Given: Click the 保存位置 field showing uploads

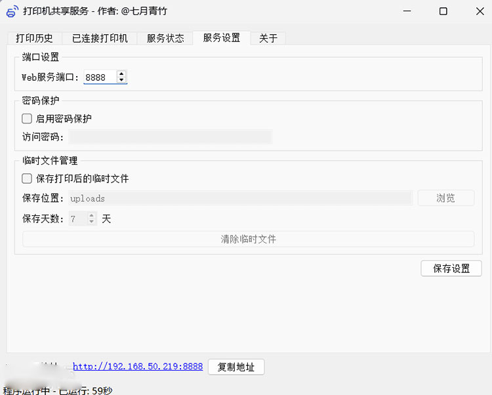Looking at the screenshot, I should 240,198.
